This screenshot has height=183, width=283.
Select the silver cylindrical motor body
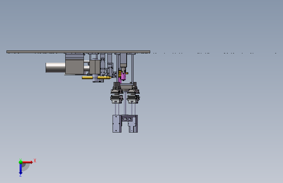55,68
